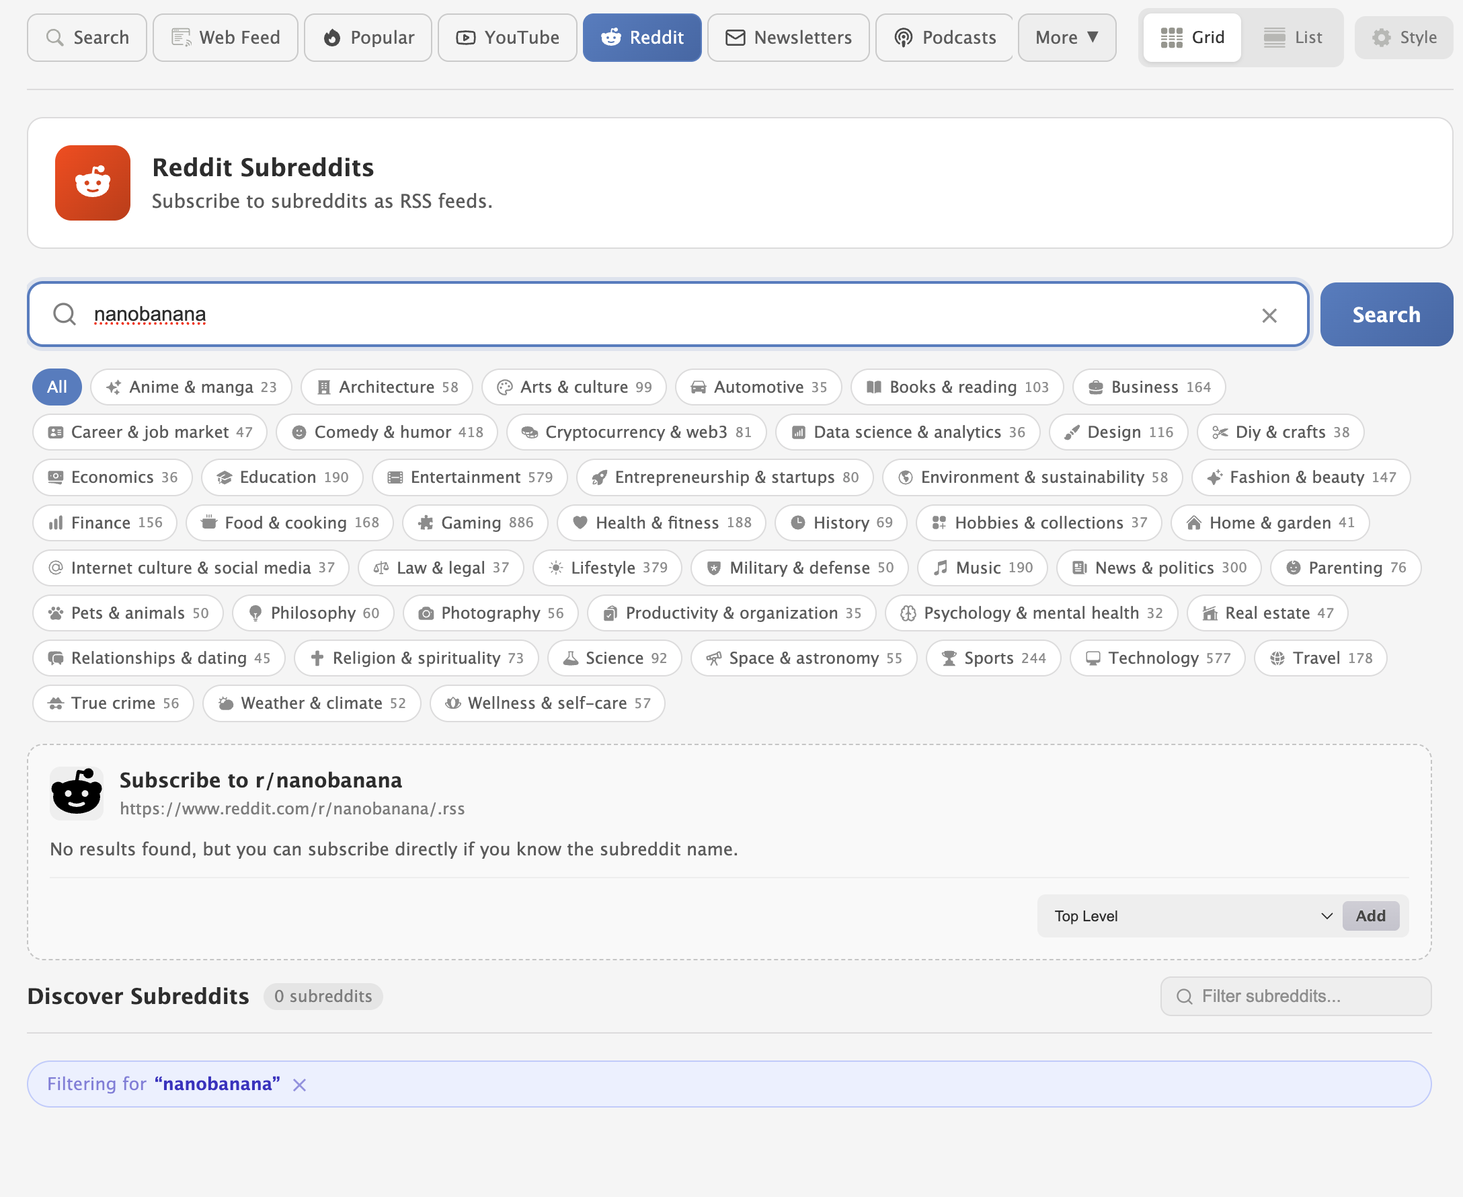
Task: Click the Reddit snoo icon for r/nanobanana
Action: 77,793
